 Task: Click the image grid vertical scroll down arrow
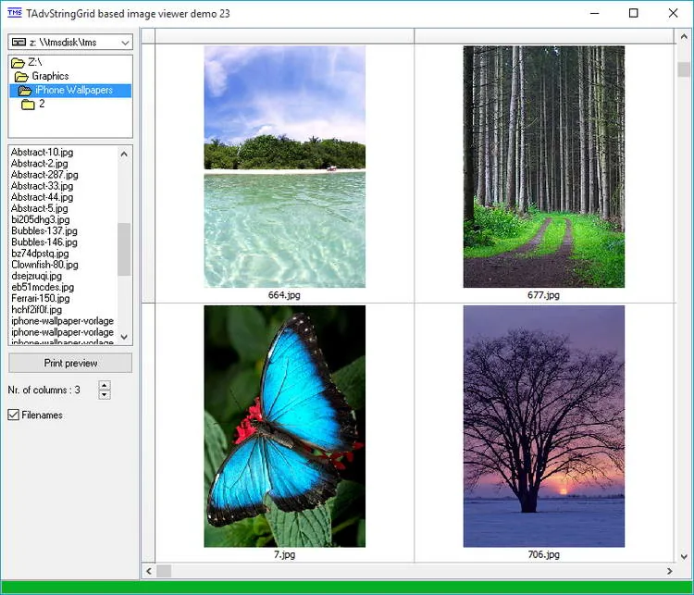coord(684,556)
